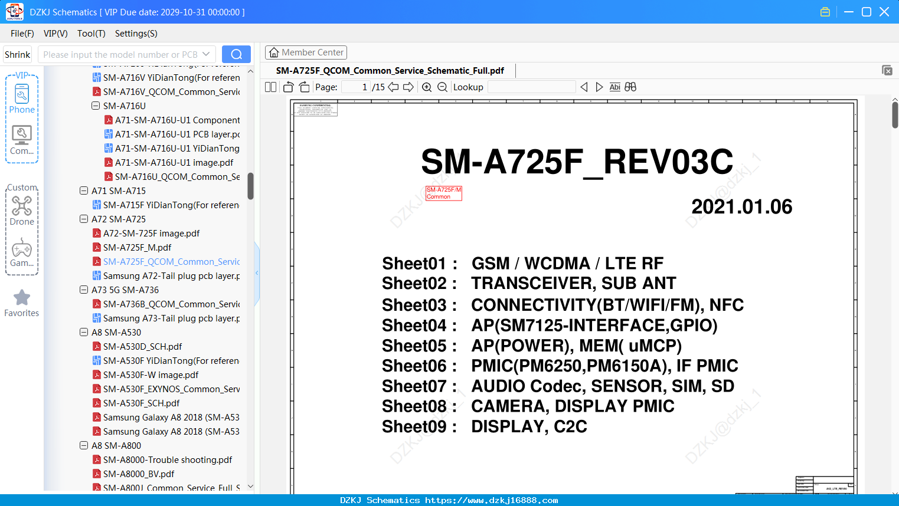Zoom in on the schematic
This screenshot has width=899, height=506.
tap(427, 87)
